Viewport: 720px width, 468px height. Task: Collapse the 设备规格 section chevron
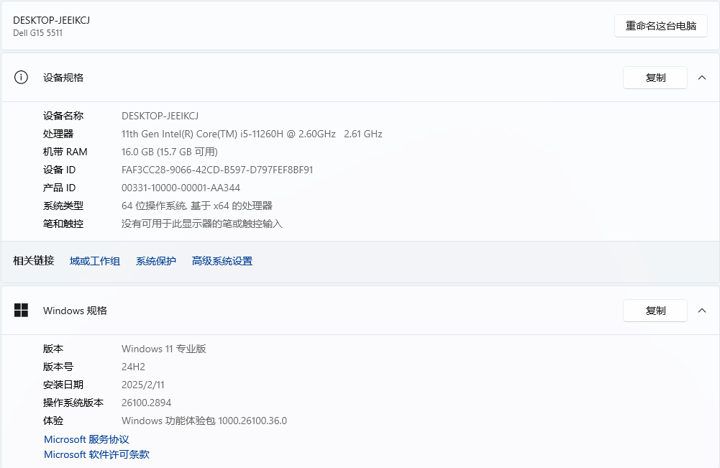pyautogui.click(x=702, y=78)
